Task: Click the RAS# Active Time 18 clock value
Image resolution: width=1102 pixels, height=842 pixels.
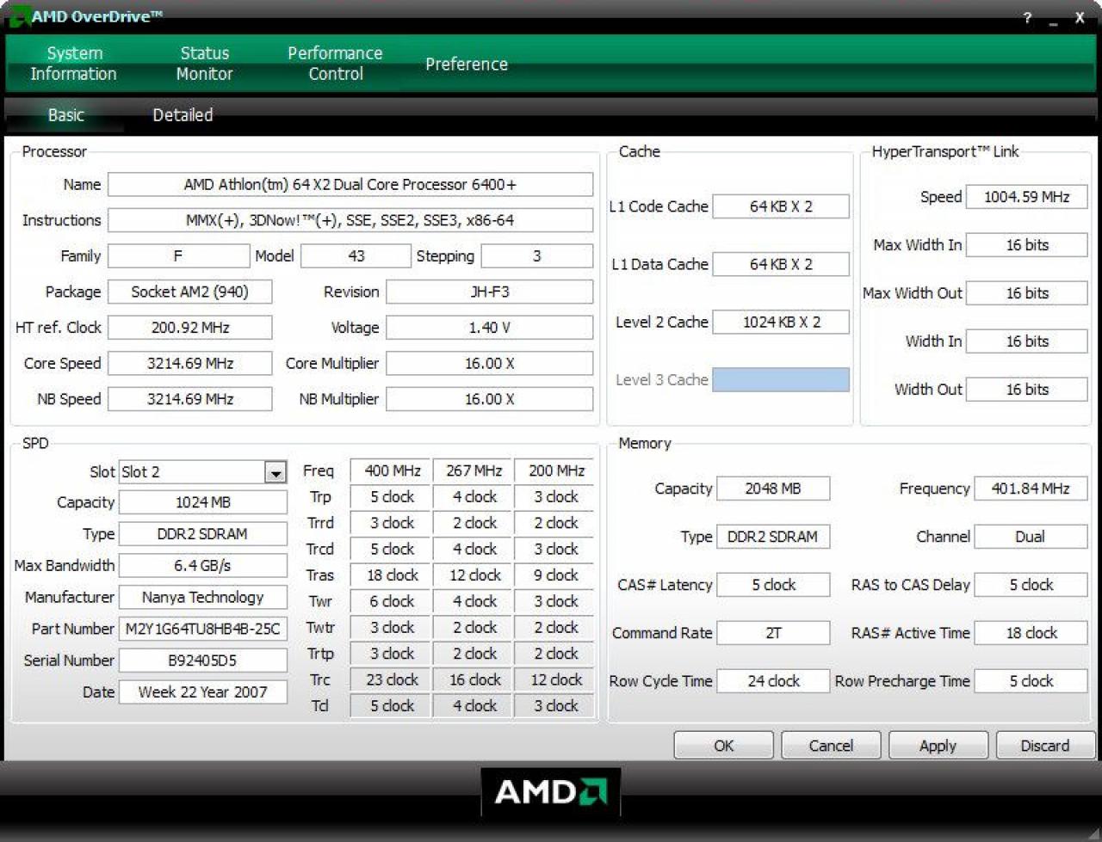Action: [x=1031, y=633]
